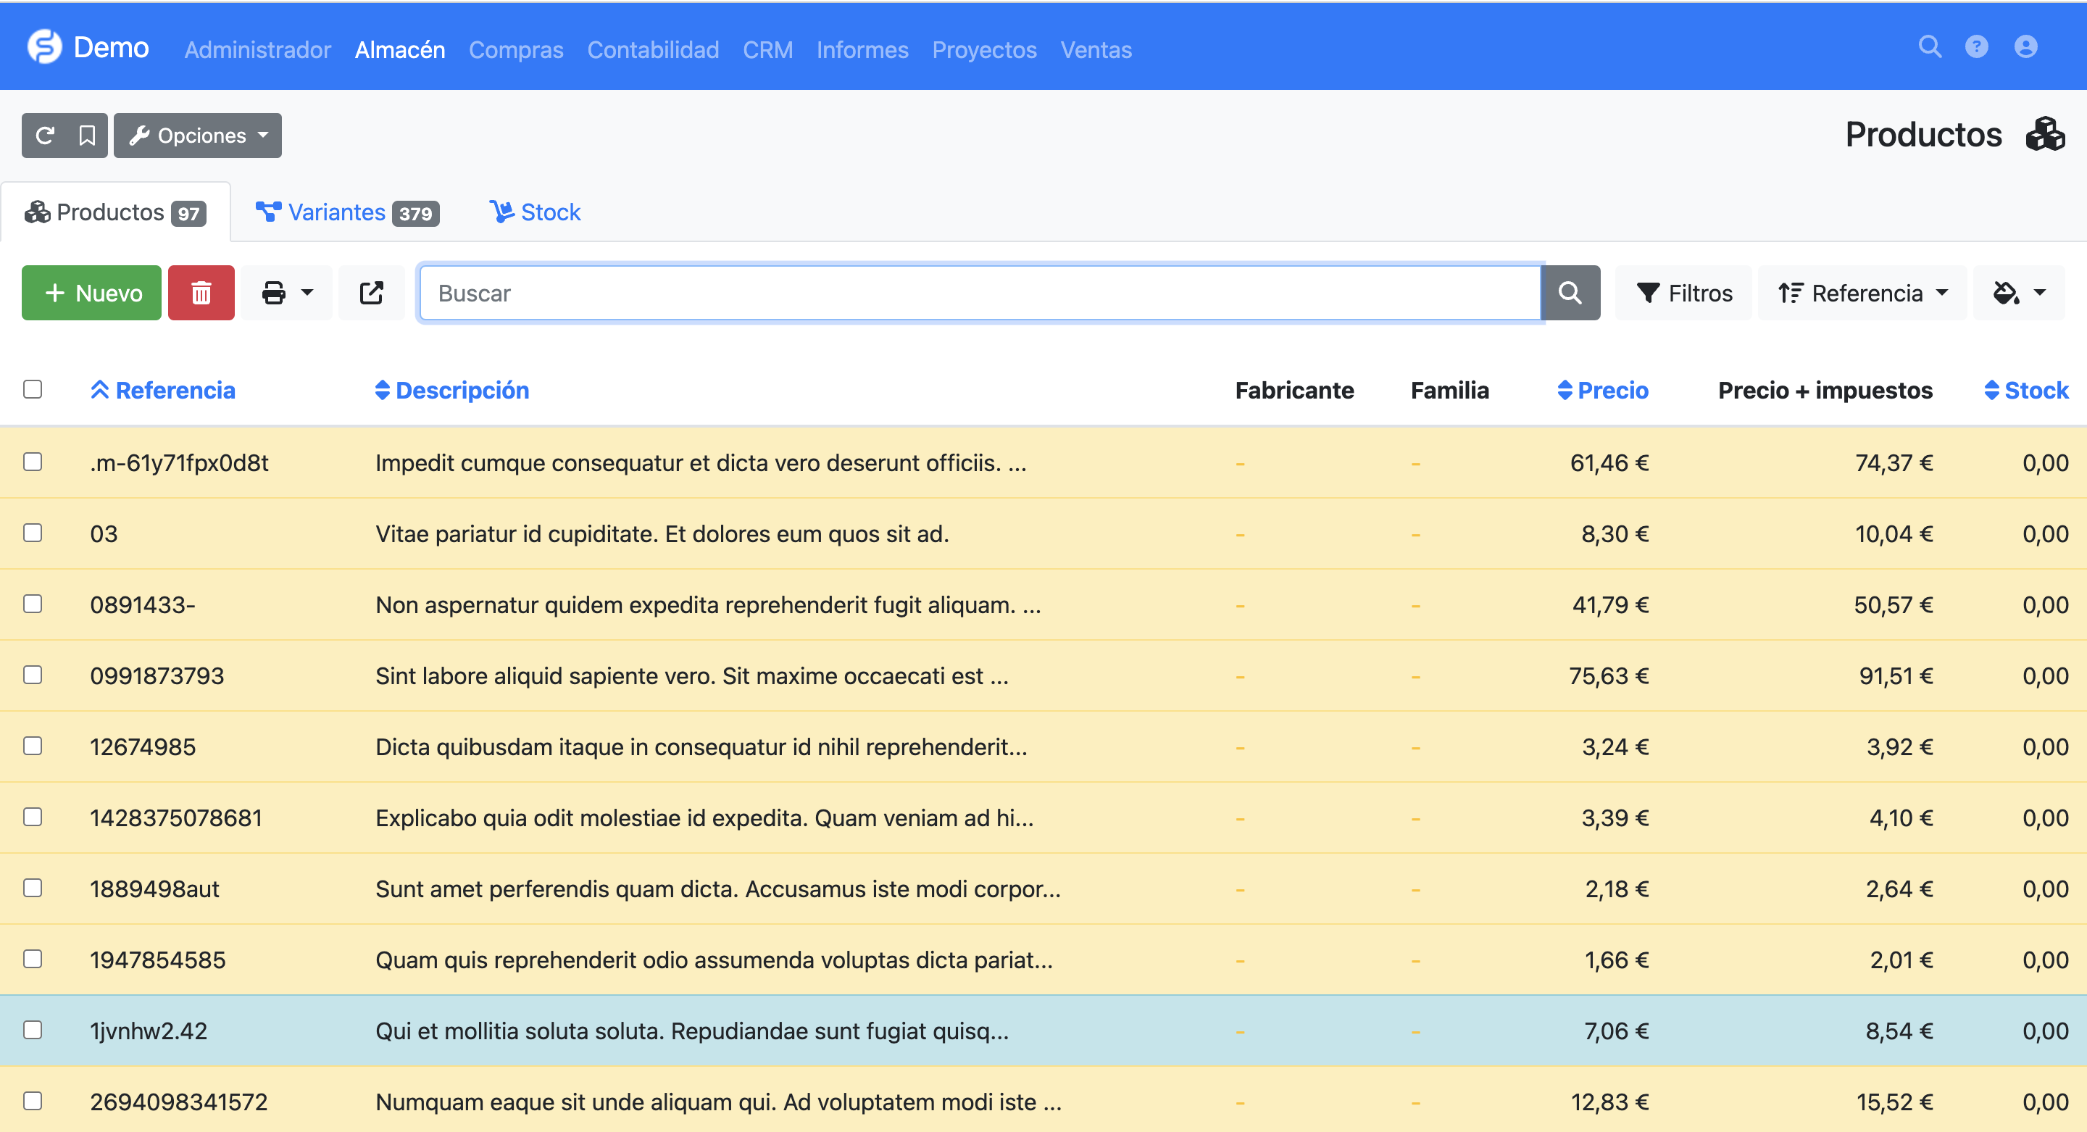Click the Filtros button

[1683, 293]
